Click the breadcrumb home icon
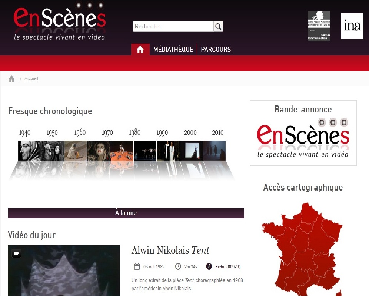Image resolution: width=369 pixels, height=296 pixels. pos(11,78)
